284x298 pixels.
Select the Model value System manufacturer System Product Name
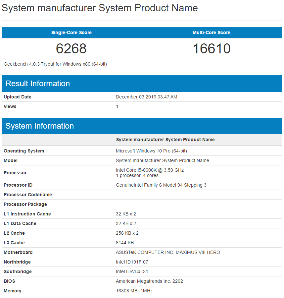(x=162, y=160)
